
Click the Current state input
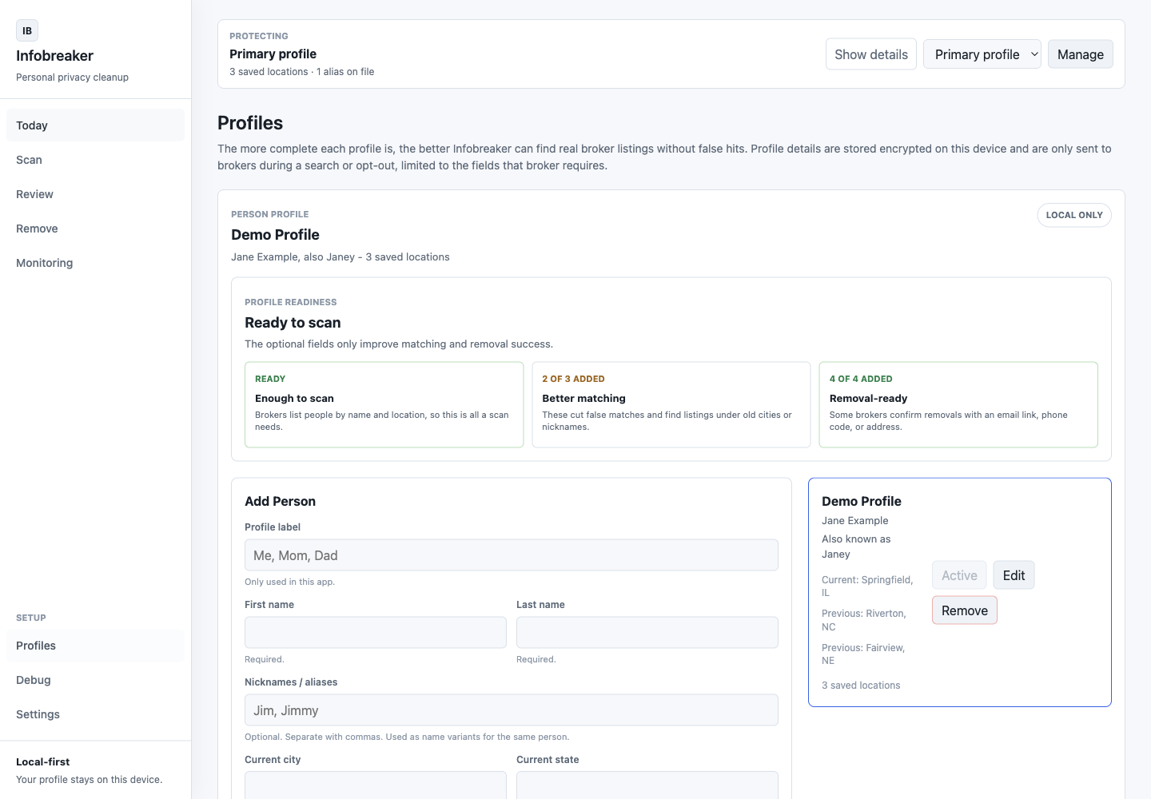point(647,785)
